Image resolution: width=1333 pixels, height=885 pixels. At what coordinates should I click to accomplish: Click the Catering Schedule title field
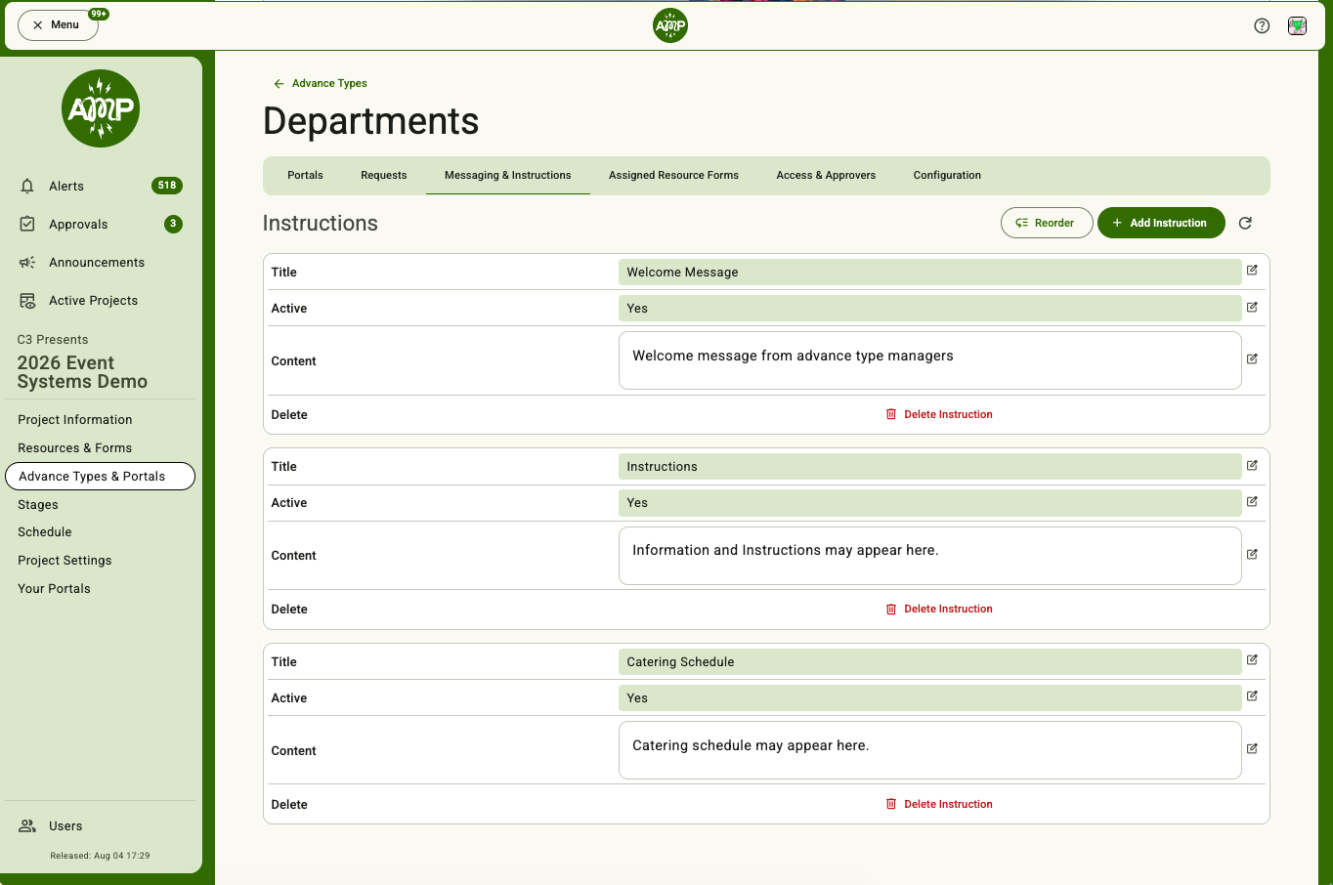(929, 662)
